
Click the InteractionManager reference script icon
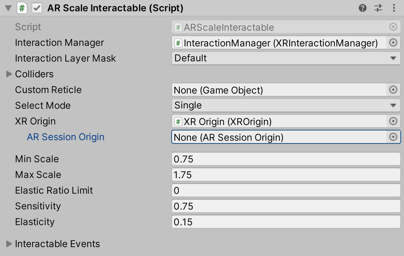click(178, 43)
